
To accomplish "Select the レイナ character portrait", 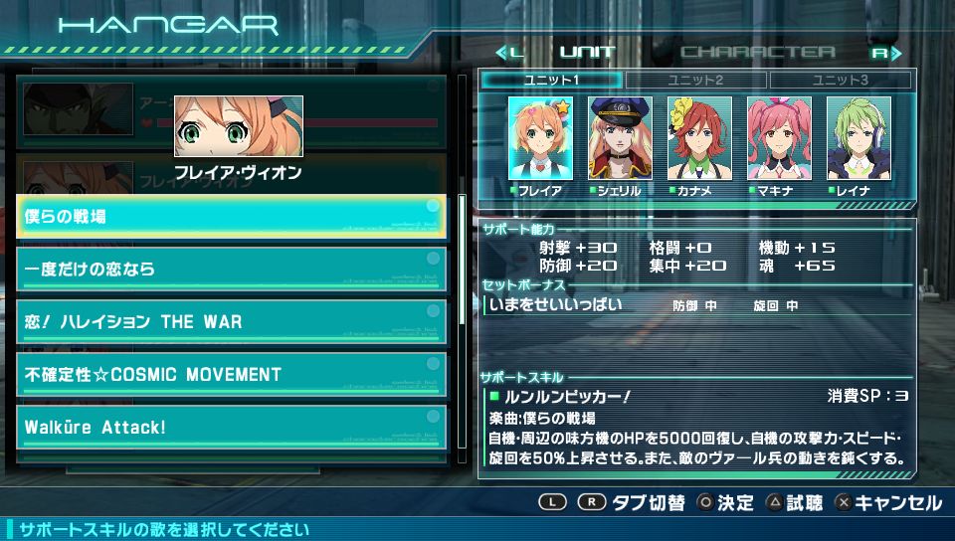I will click(859, 138).
